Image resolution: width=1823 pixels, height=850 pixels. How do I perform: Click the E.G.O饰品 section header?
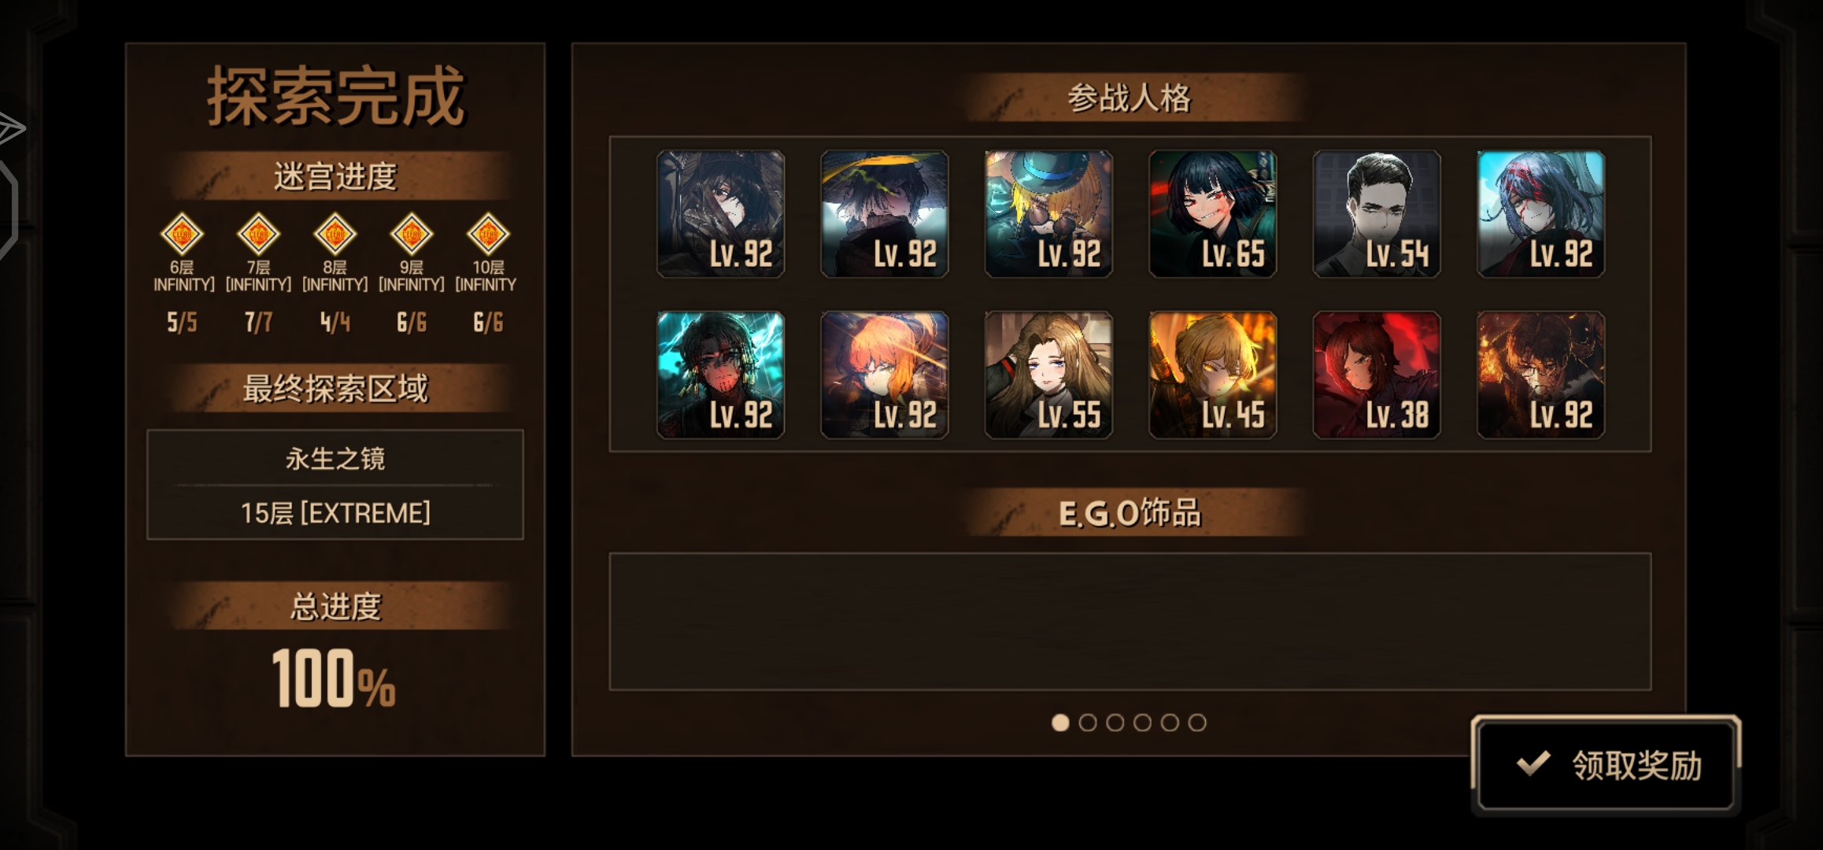pos(1130,513)
